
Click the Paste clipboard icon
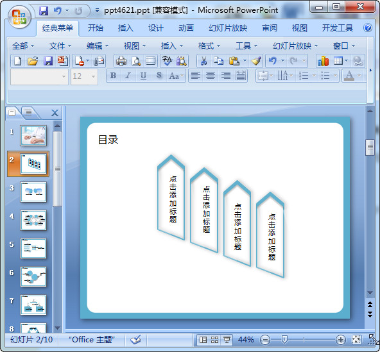234,61
